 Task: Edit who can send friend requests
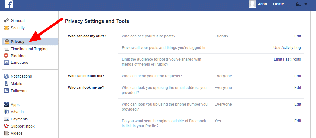[297, 76]
